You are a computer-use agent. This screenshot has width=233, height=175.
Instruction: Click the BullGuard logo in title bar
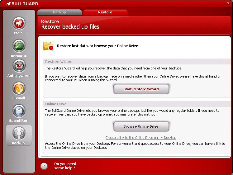22,4
